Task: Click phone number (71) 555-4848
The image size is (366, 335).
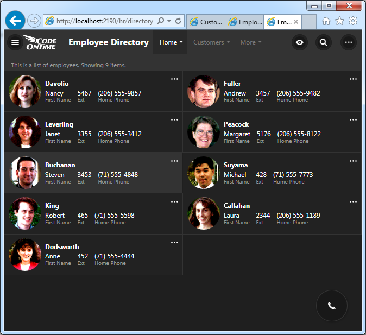Action: tap(118, 175)
